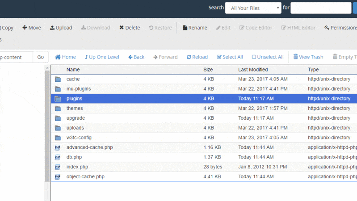
Task: Click Unselect All
Action: (268, 57)
